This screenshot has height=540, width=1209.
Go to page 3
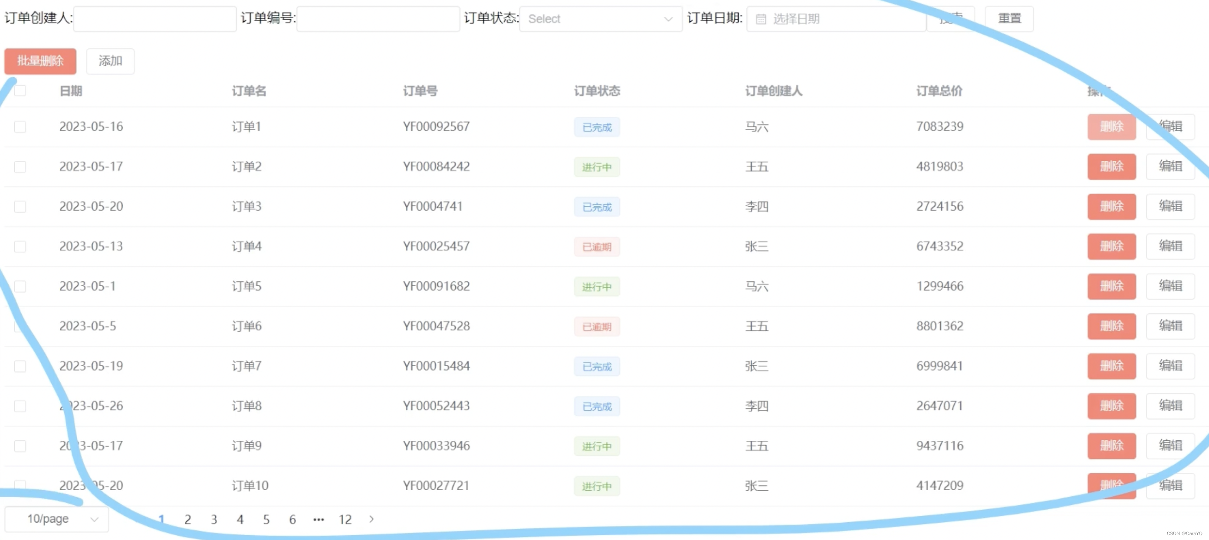click(214, 519)
